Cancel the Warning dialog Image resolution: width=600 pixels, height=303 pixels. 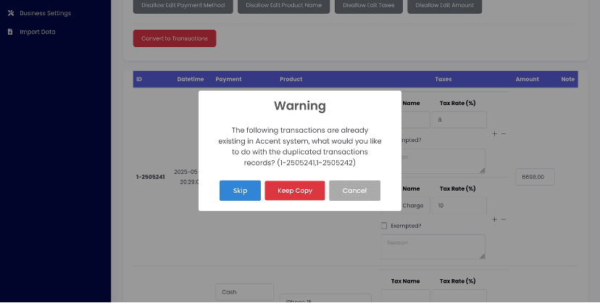[x=354, y=191]
